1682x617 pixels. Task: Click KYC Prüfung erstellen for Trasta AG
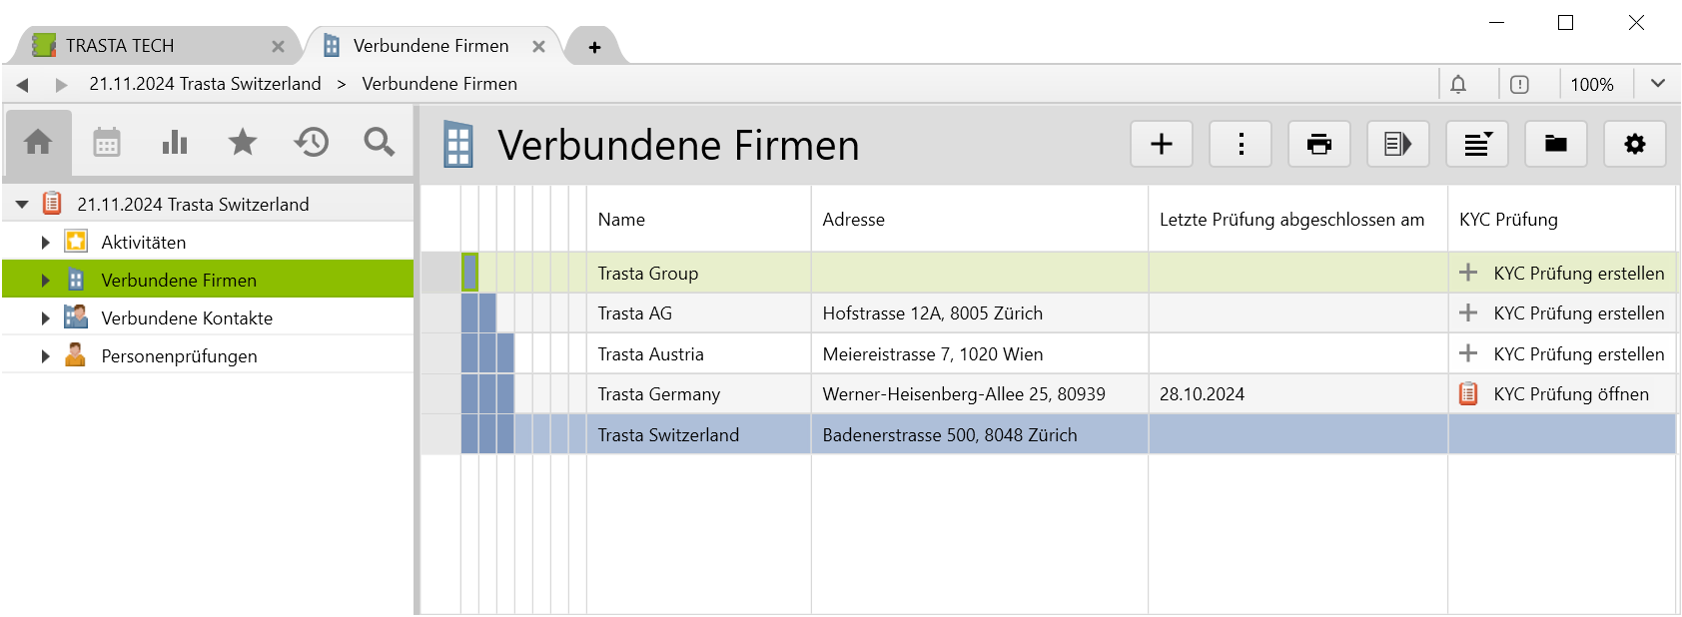click(x=1578, y=313)
